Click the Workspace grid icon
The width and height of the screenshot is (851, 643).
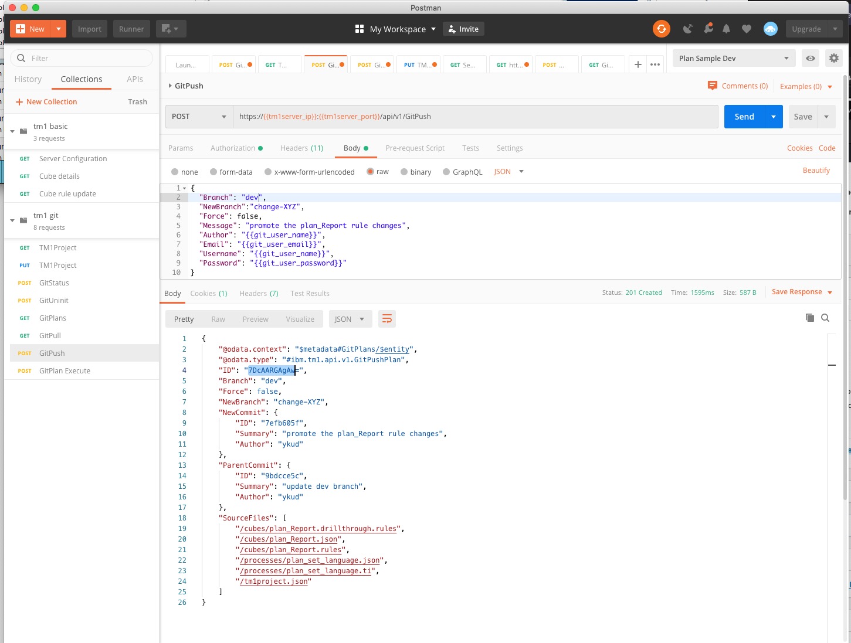tap(360, 29)
